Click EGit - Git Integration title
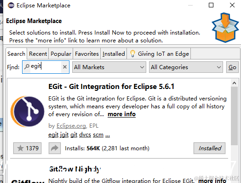 point(111,87)
